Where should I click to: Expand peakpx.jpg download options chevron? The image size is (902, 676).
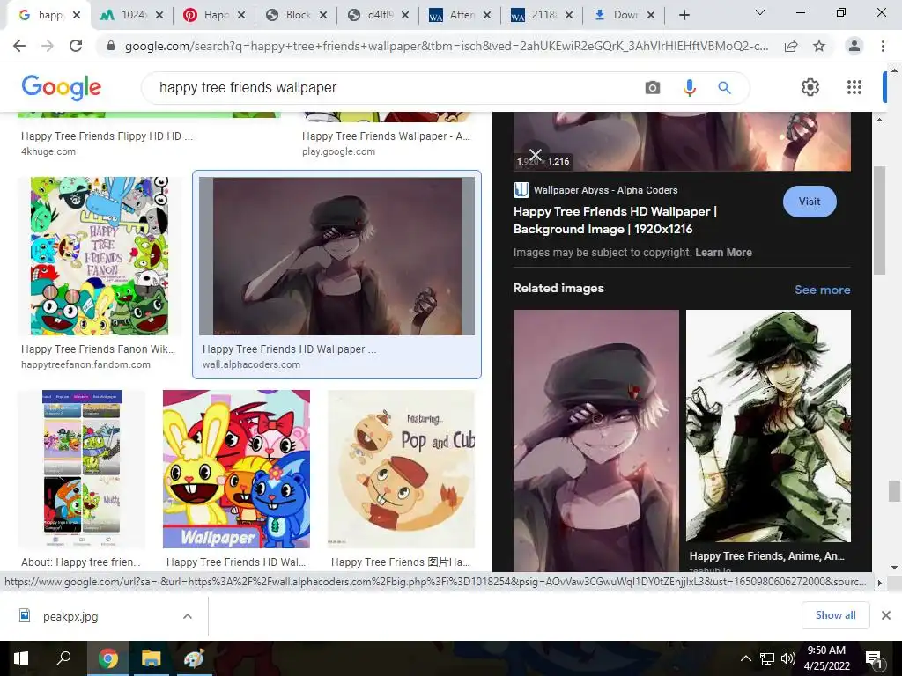click(x=188, y=616)
